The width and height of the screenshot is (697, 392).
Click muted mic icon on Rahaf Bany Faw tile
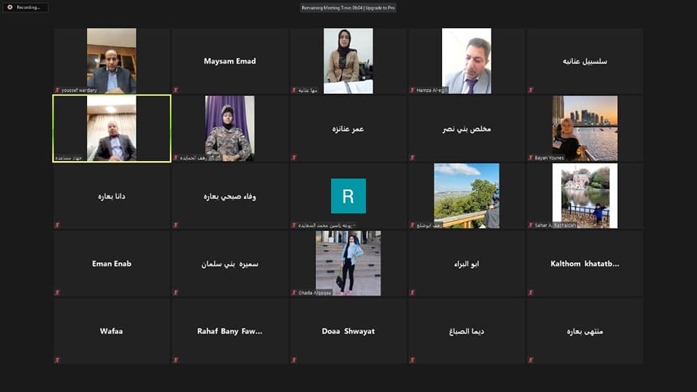(x=176, y=360)
